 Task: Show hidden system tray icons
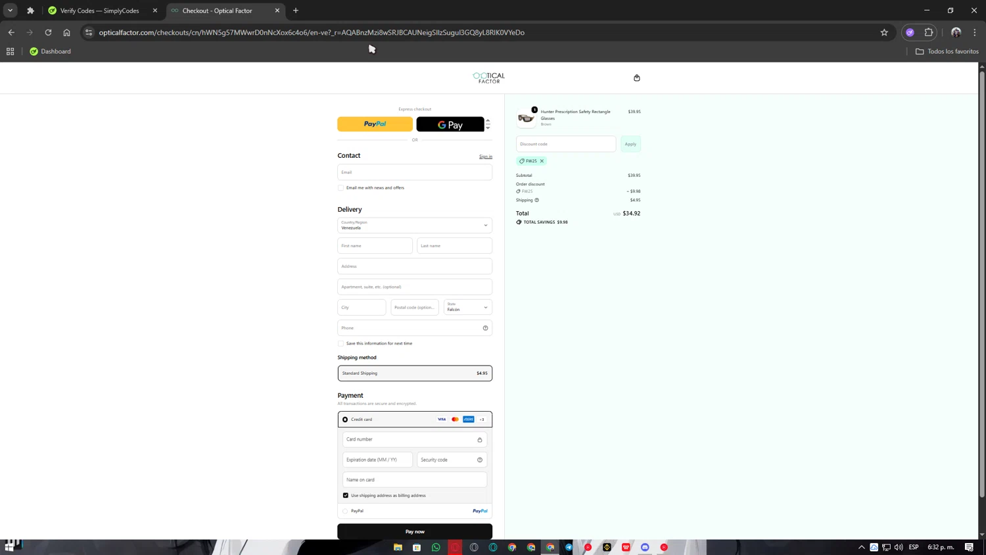tap(862, 547)
